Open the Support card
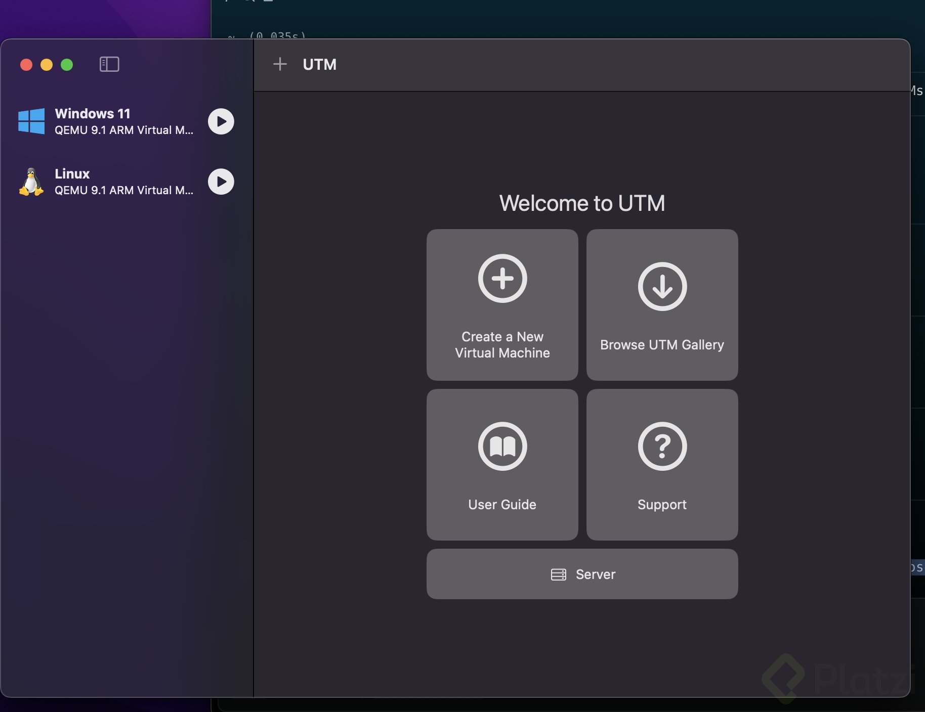 pos(662,465)
